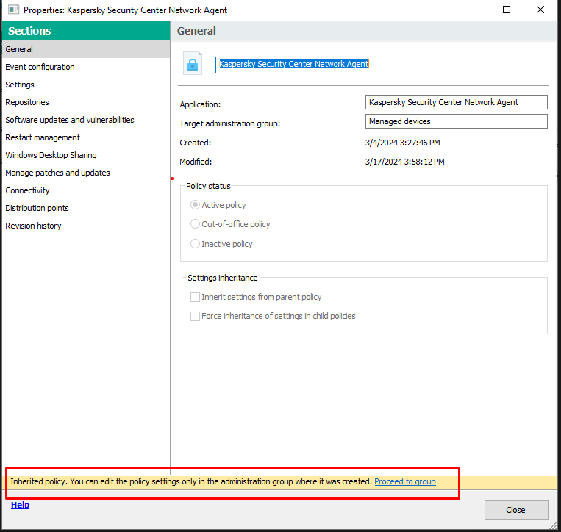
Task: Select the Inactive policy radio button
Action: click(x=195, y=244)
